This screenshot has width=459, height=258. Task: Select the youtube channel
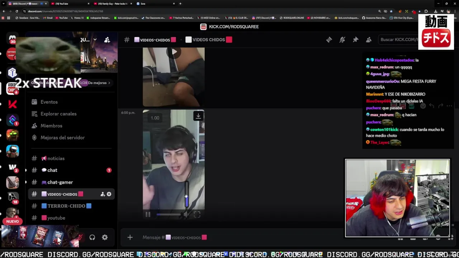coord(71,218)
